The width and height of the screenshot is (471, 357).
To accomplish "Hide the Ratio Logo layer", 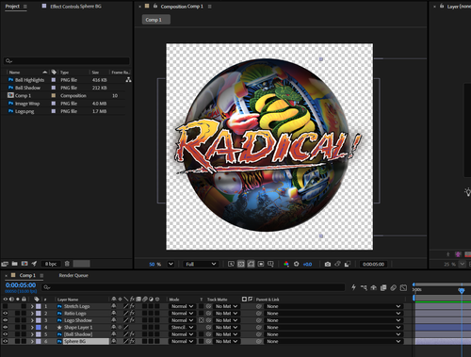I will 5,314.
